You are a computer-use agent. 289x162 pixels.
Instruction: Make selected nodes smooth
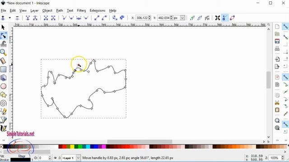tap(71, 18)
